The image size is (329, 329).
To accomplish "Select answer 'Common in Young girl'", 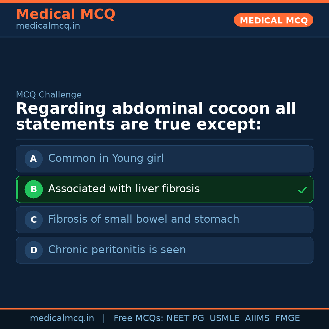I will 106,158.
